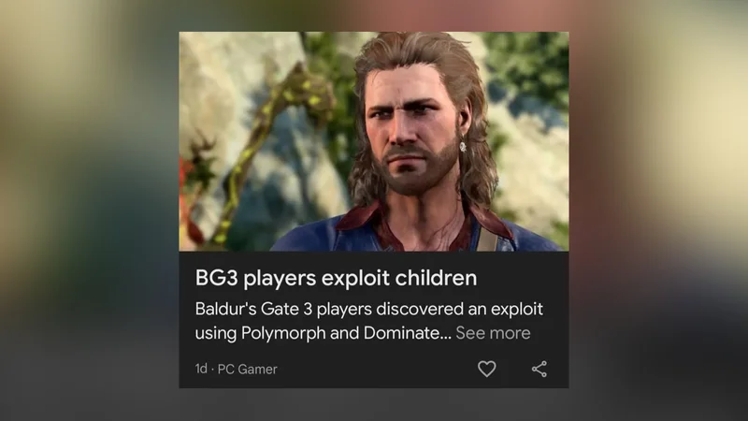Click the blurred area below the news card

[373, 405]
